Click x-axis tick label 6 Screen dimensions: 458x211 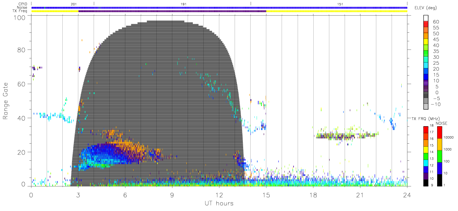[x=125, y=195]
